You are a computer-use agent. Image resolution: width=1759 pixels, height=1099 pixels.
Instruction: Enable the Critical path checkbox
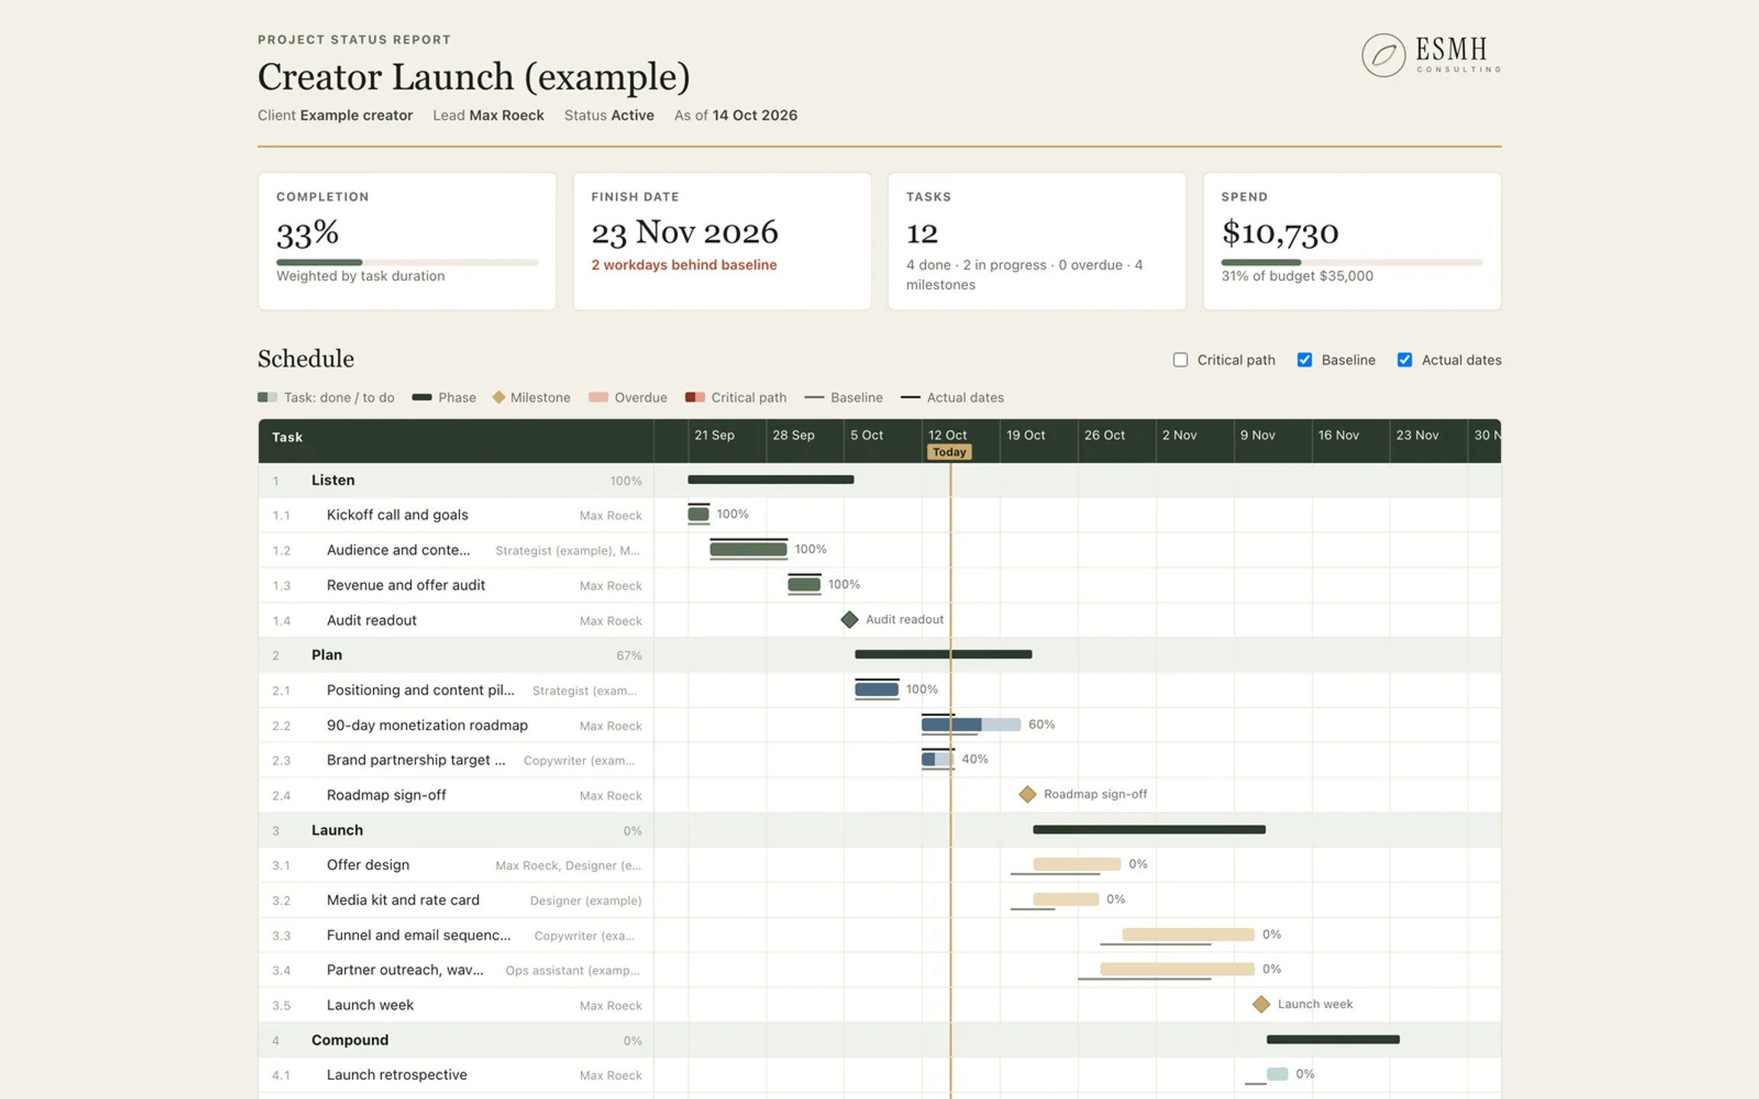click(1180, 359)
